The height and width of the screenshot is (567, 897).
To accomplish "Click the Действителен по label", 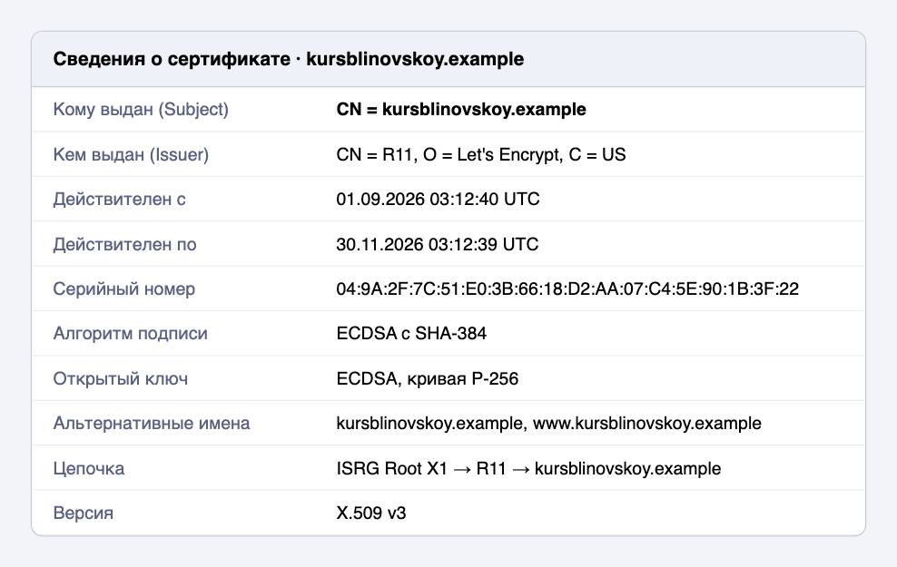I will tap(124, 244).
